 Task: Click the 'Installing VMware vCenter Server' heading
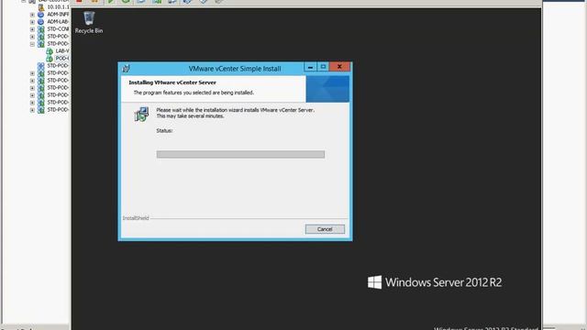click(172, 82)
